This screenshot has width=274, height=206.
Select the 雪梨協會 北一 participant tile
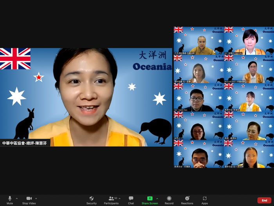point(199,69)
